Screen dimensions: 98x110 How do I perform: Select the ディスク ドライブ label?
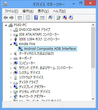coord(29,82)
